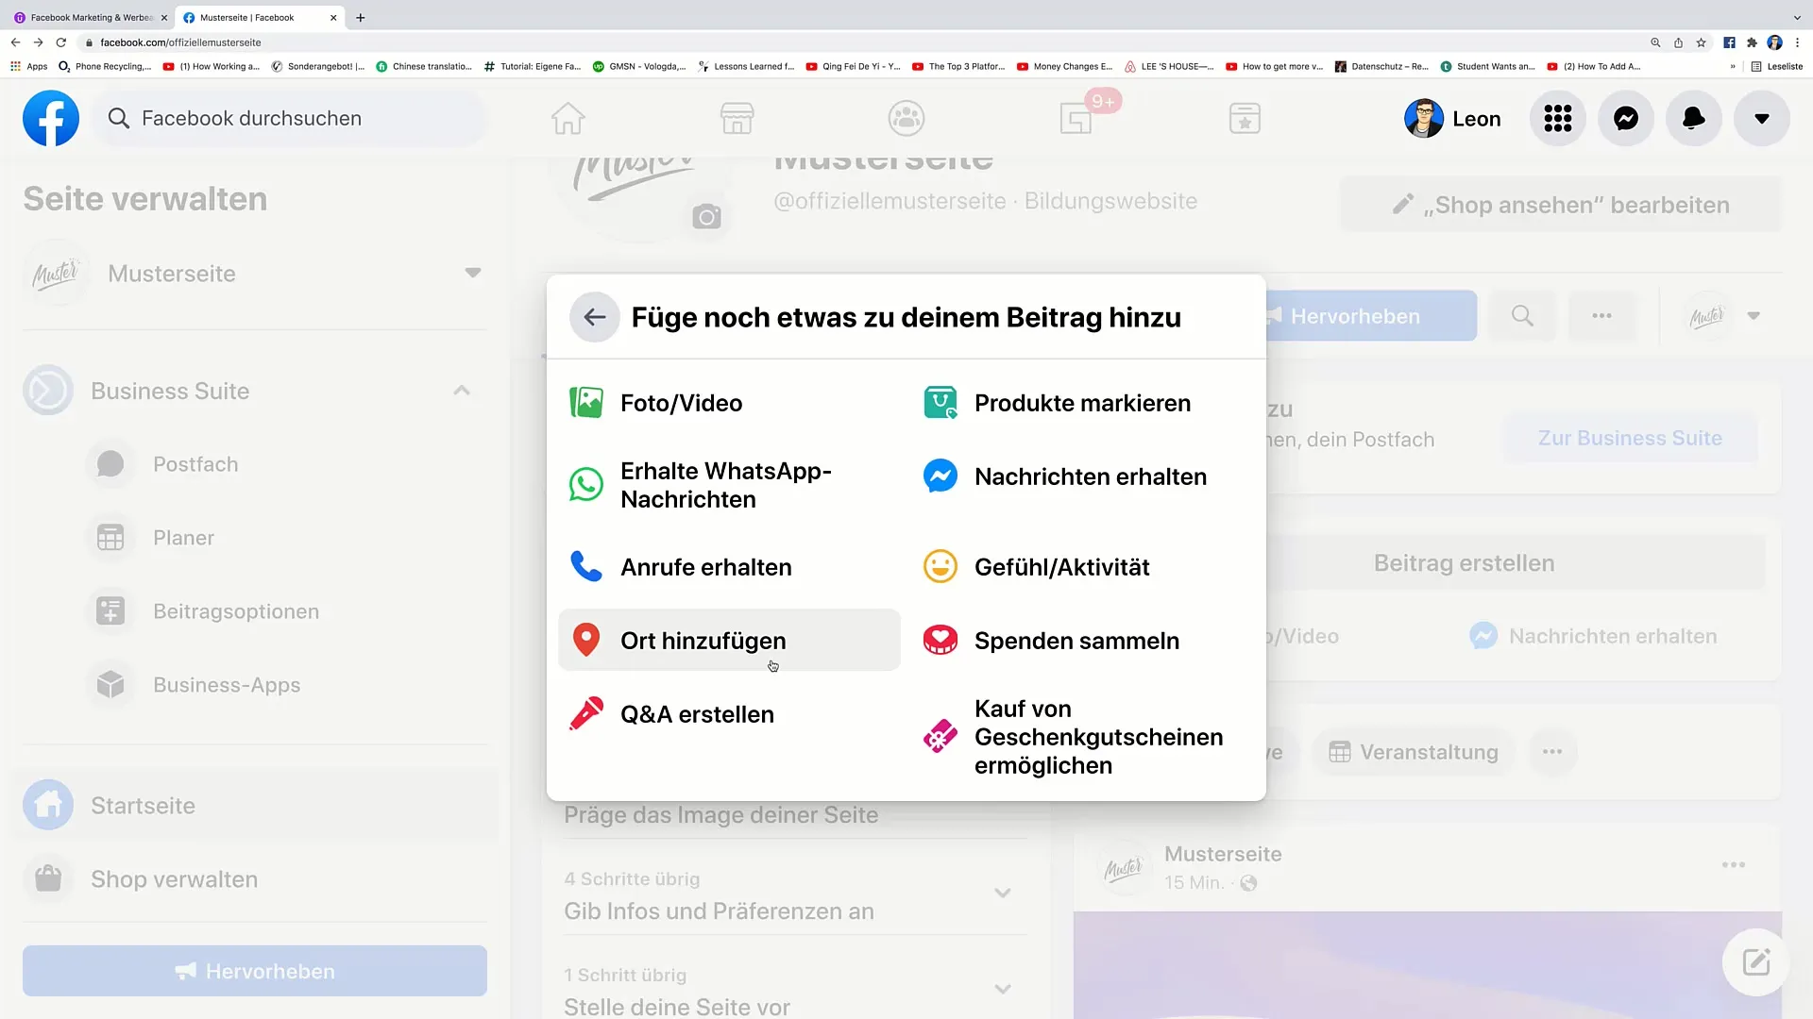Bookmark this page with the star icon
The height and width of the screenshot is (1019, 1813).
(x=1701, y=42)
